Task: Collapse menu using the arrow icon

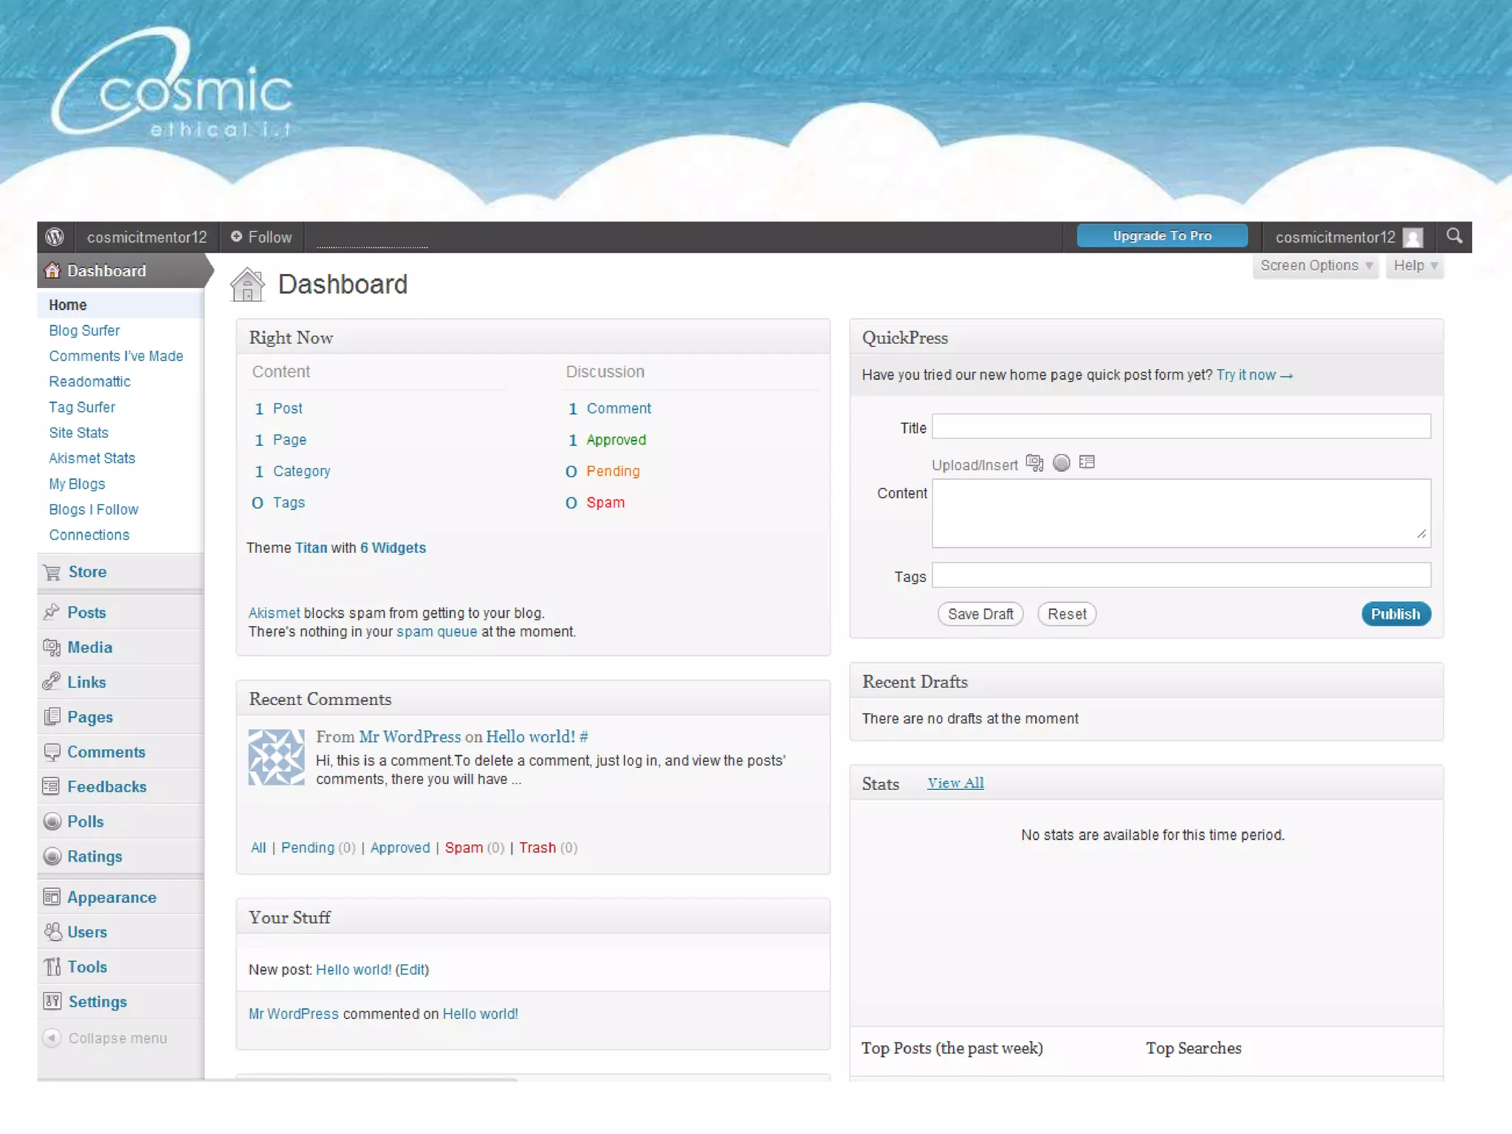Action: 52,1038
